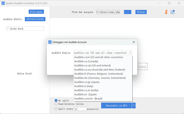Click the Keine Datei label
Viewport: 184px width, 114px height.
pyautogui.click(x=24, y=73)
